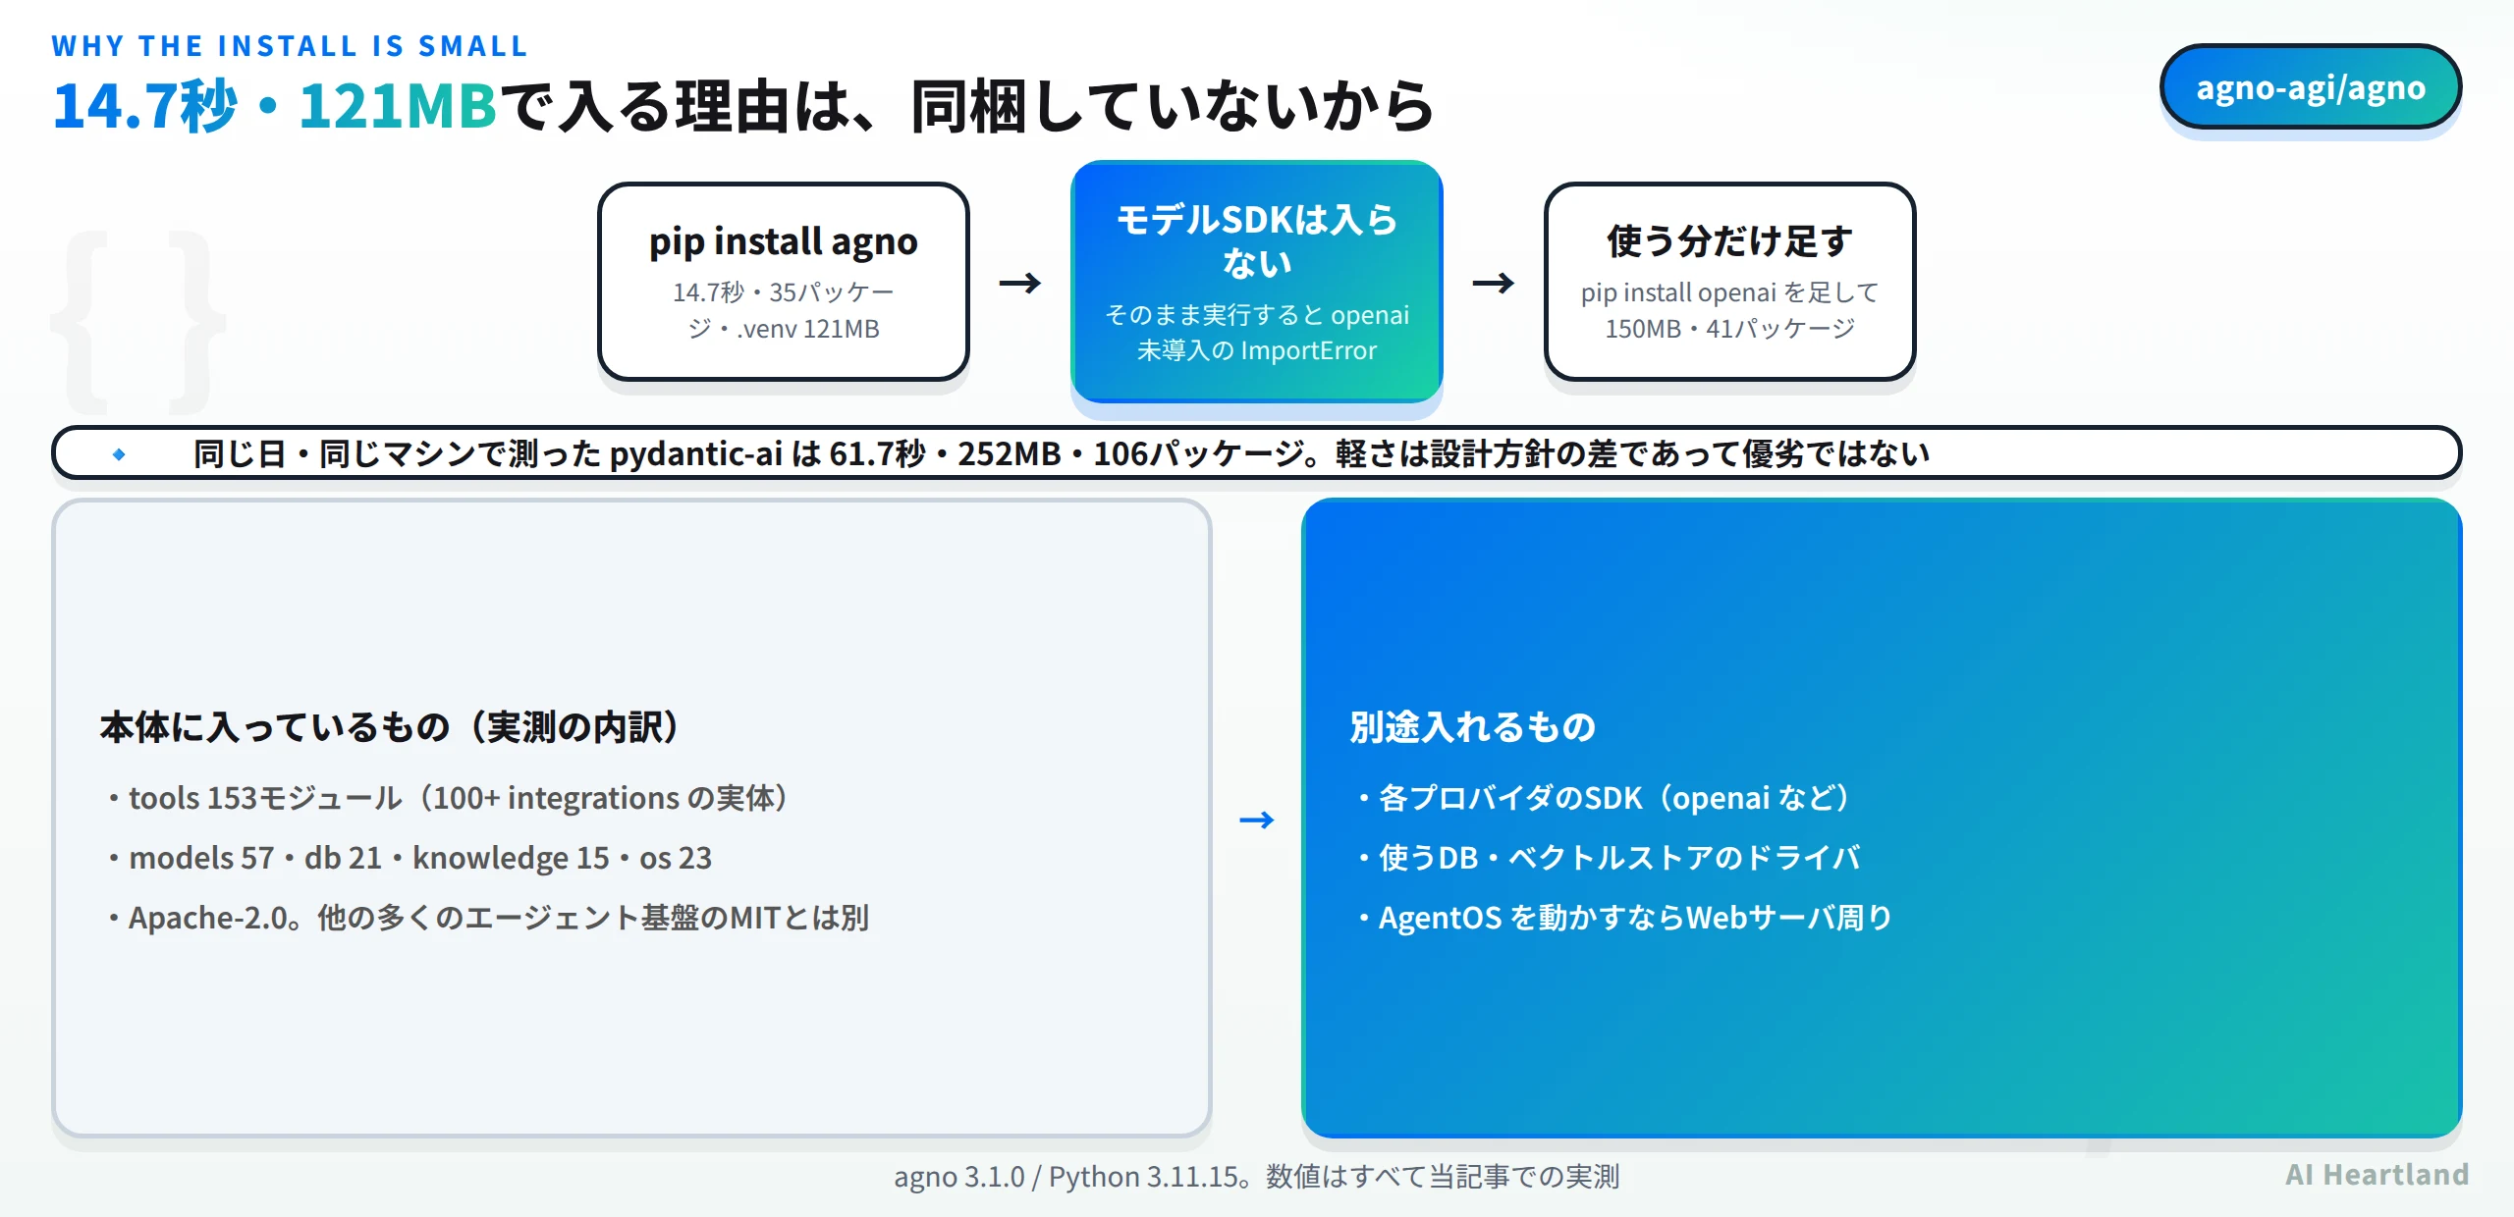The image size is (2514, 1217).
Task: Click '14.7秒・35パッケージ・.venv 121MB' text
Action: 783,310
